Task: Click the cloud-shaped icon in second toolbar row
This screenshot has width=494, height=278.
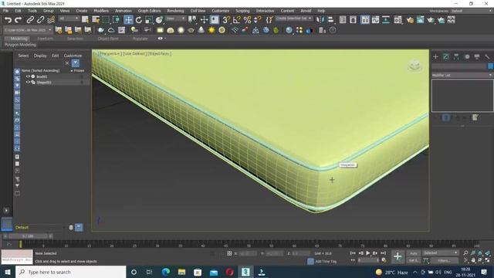Action: 111,30
